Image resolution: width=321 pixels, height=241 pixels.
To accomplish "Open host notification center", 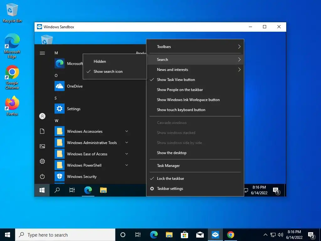I will tap(311, 235).
